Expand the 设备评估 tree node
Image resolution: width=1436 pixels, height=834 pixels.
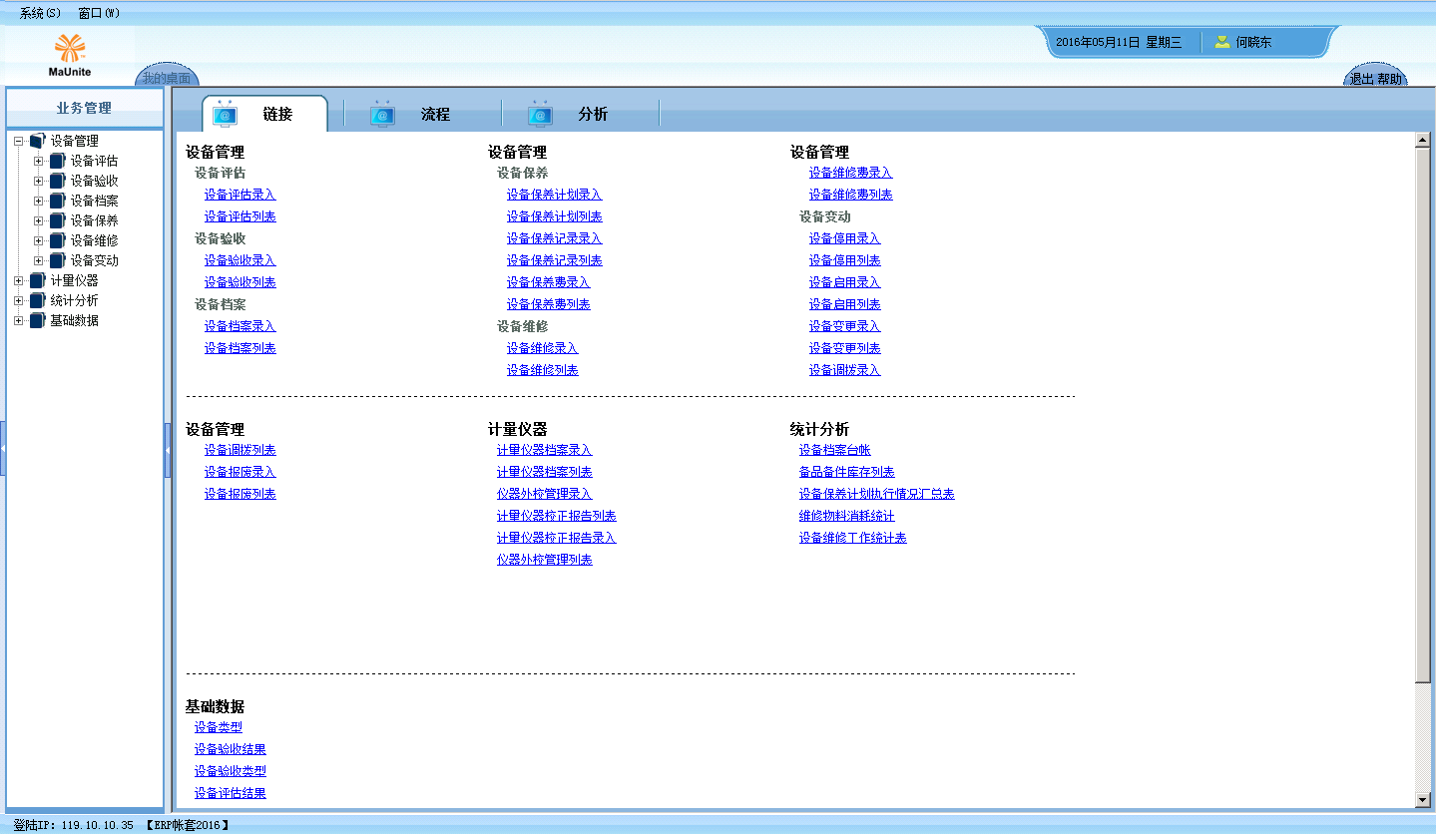[39, 162]
